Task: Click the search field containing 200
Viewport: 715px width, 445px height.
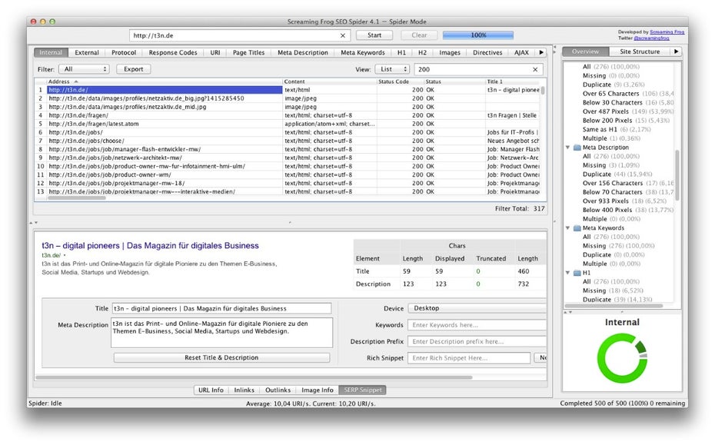Action: click(478, 69)
